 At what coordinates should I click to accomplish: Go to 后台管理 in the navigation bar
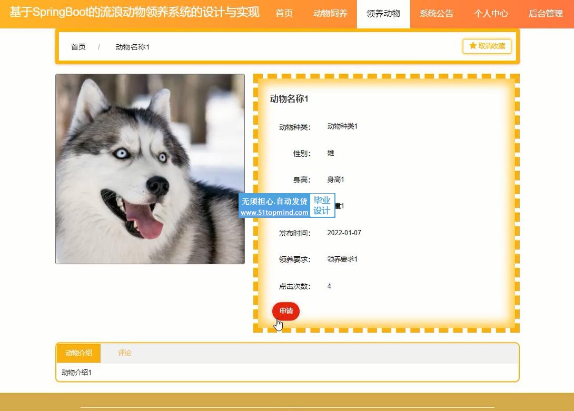tap(546, 14)
